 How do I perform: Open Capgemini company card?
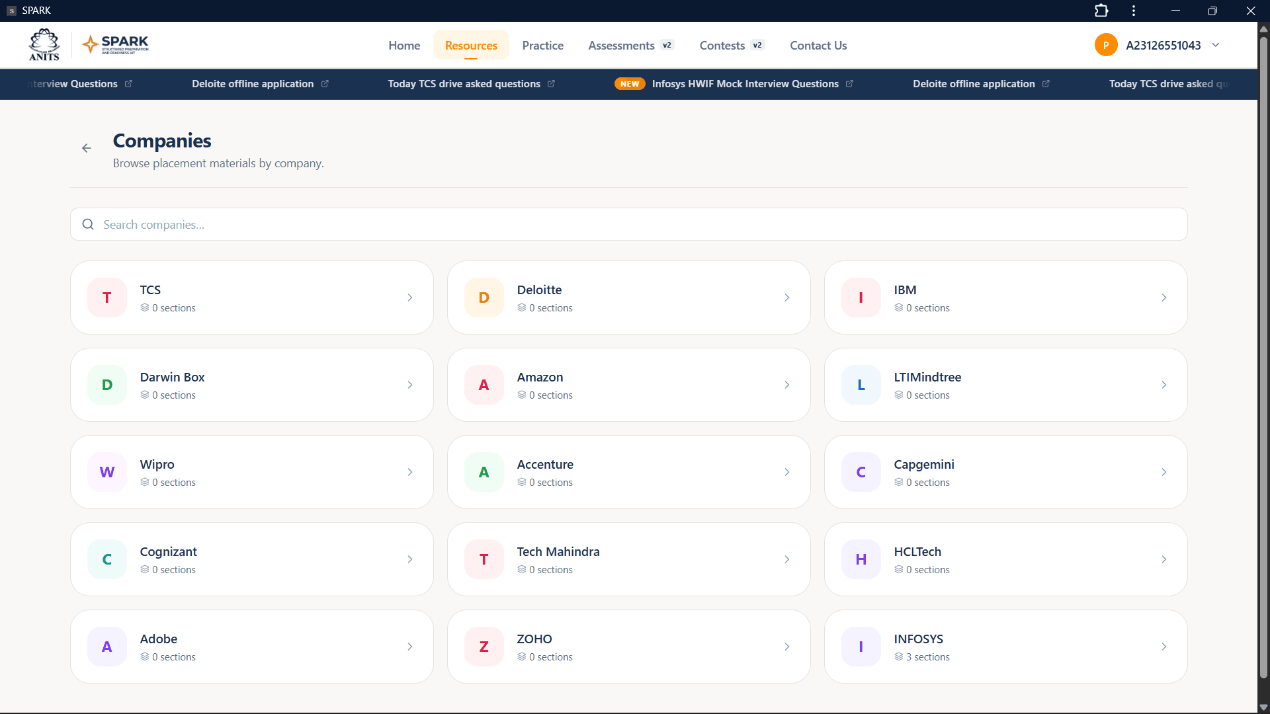(x=1005, y=472)
